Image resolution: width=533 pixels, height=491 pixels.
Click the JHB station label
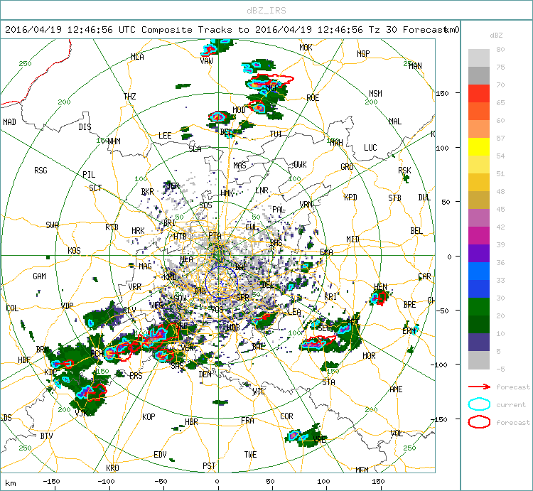[200, 291]
